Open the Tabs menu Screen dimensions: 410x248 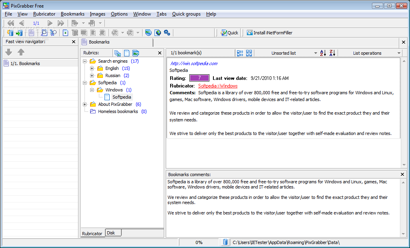(x=161, y=14)
